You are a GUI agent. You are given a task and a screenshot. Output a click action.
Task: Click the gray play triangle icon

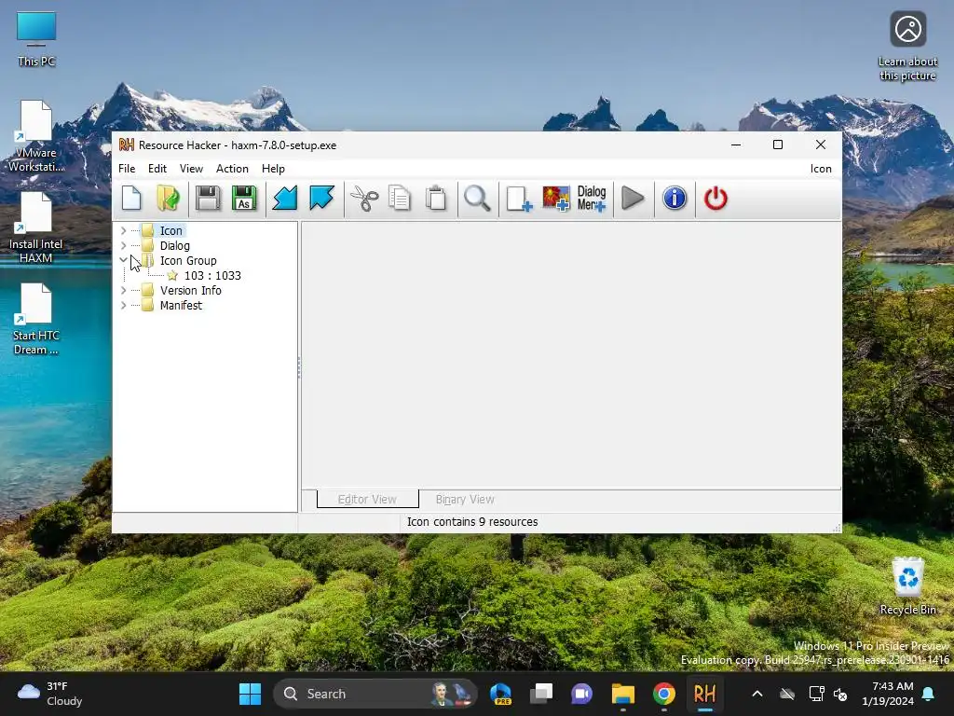633,199
